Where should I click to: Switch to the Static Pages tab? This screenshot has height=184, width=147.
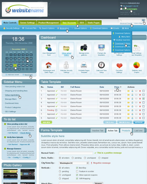point(93,23)
